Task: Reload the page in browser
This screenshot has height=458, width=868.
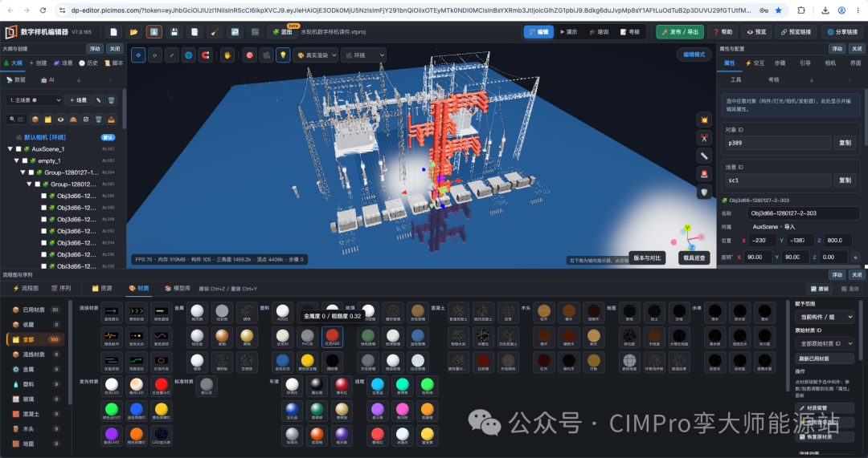Action: 43,10
